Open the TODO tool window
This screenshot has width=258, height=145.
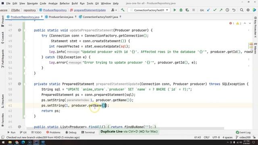(x=36, y=133)
